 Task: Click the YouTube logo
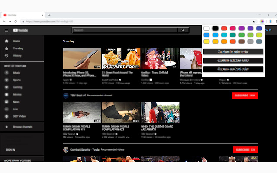tap(20, 30)
